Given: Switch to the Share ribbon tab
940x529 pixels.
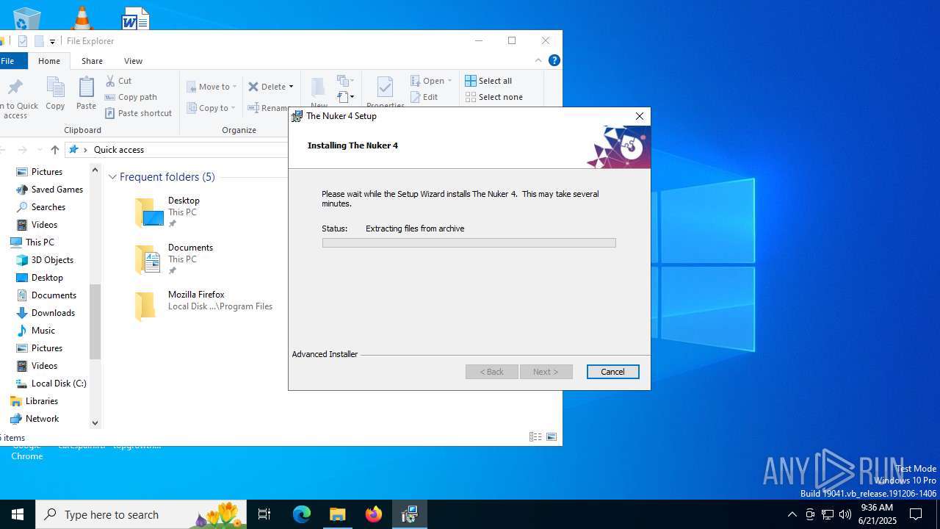Looking at the screenshot, I should click(92, 61).
